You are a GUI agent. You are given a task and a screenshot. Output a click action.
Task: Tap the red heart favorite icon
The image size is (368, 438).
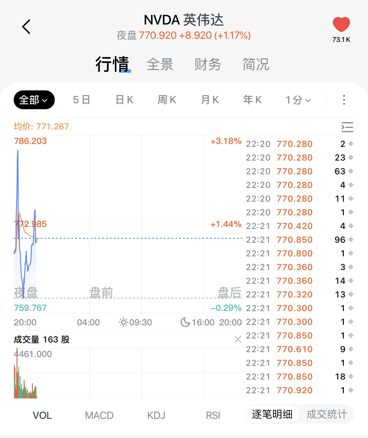tap(341, 25)
